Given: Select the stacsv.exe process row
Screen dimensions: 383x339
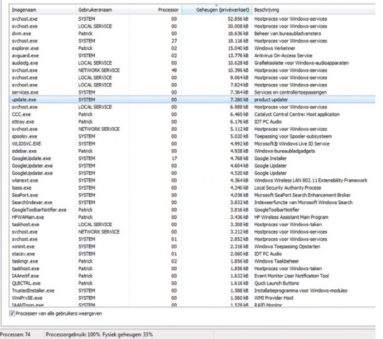Looking at the screenshot, I should pyautogui.click(x=192, y=254).
